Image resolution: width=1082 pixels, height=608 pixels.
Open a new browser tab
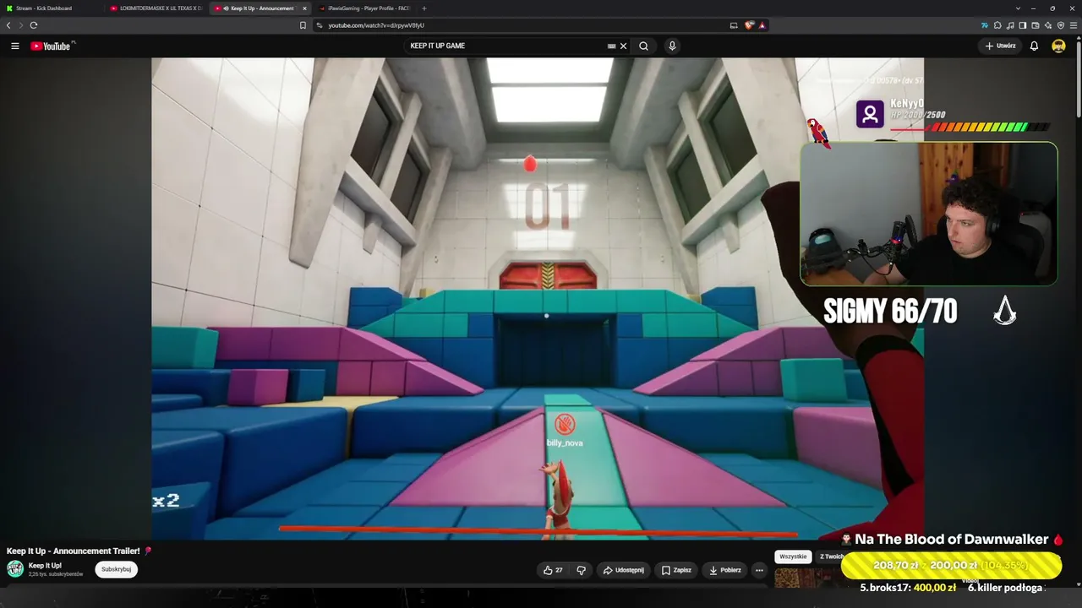[424, 8]
